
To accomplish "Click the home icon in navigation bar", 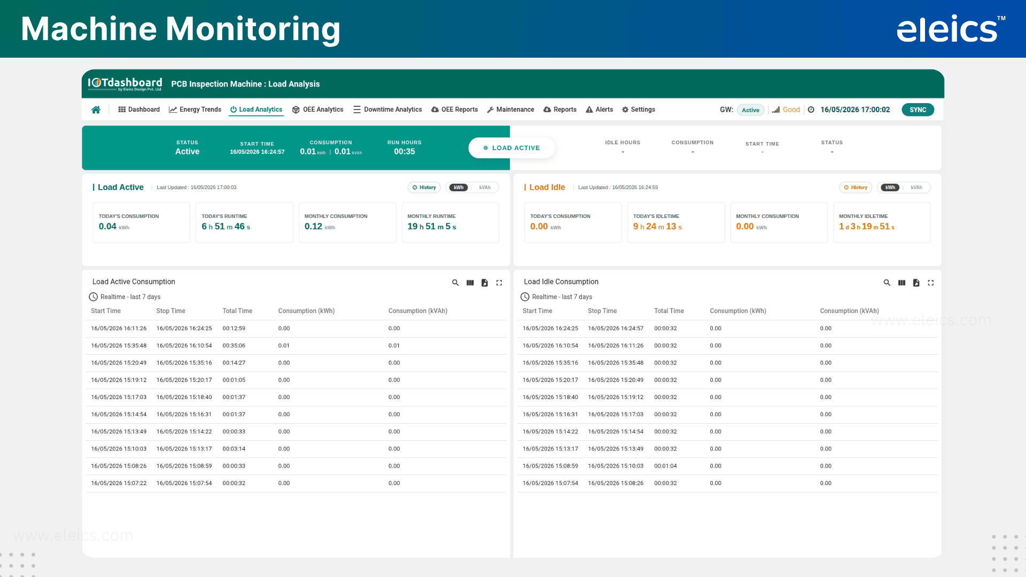I will point(96,110).
